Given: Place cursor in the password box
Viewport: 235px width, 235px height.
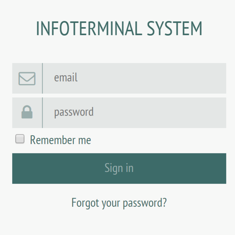Looking at the screenshot, I should (134, 113).
